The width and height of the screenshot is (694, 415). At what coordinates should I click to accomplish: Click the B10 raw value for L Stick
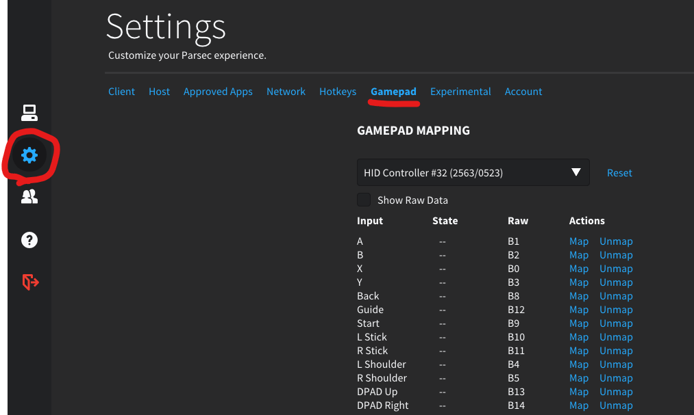click(516, 337)
